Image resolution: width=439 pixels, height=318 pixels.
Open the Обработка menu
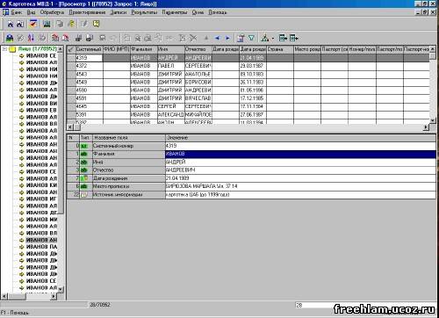(x=52, y=12)
